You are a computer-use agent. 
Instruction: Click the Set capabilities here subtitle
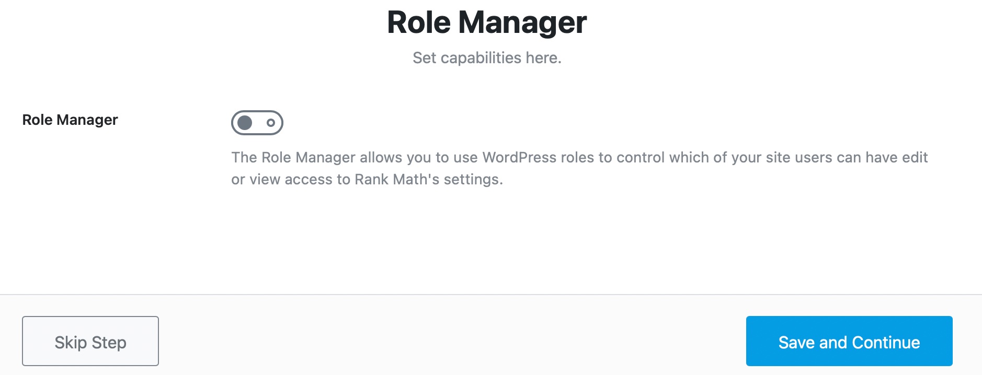click(486, 58)
